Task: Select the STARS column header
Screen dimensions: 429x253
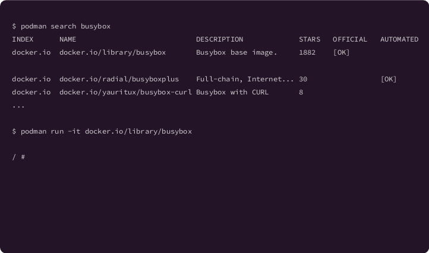Action: pos(310,39)
